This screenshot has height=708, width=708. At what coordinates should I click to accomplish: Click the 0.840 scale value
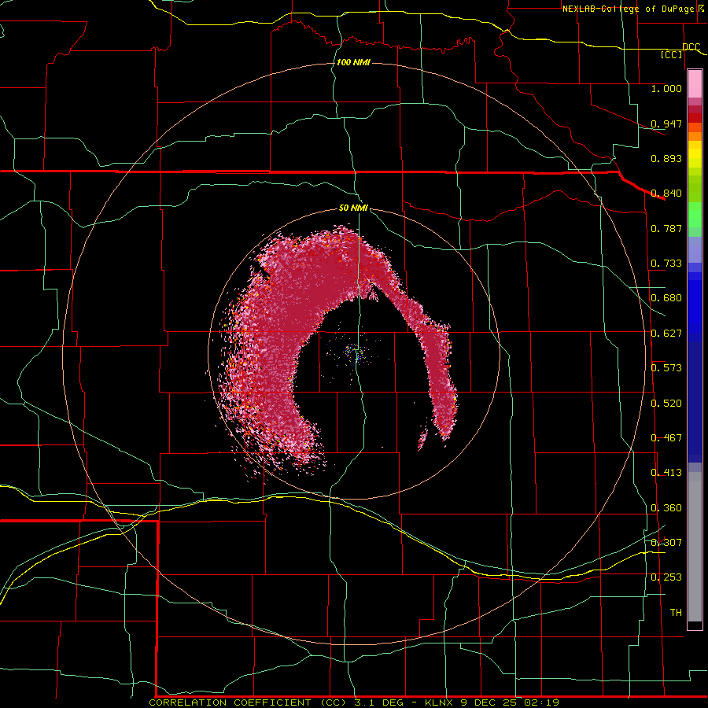[x=666, y=194]
